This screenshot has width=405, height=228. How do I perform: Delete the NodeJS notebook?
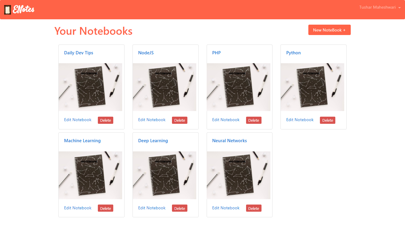[180, 120]
